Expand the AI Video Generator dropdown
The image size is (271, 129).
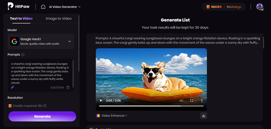tap(65, 7)
